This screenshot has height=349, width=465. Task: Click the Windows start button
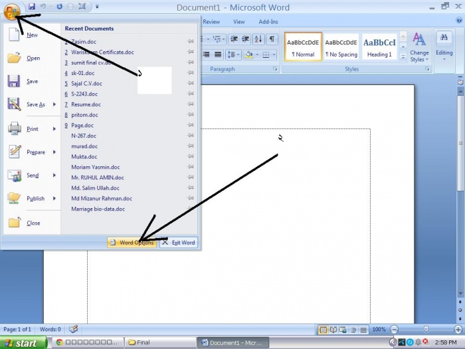coord(23,343)
